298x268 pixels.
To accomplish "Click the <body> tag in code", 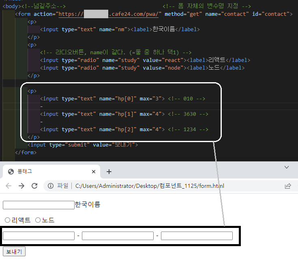I will (12, 6).
